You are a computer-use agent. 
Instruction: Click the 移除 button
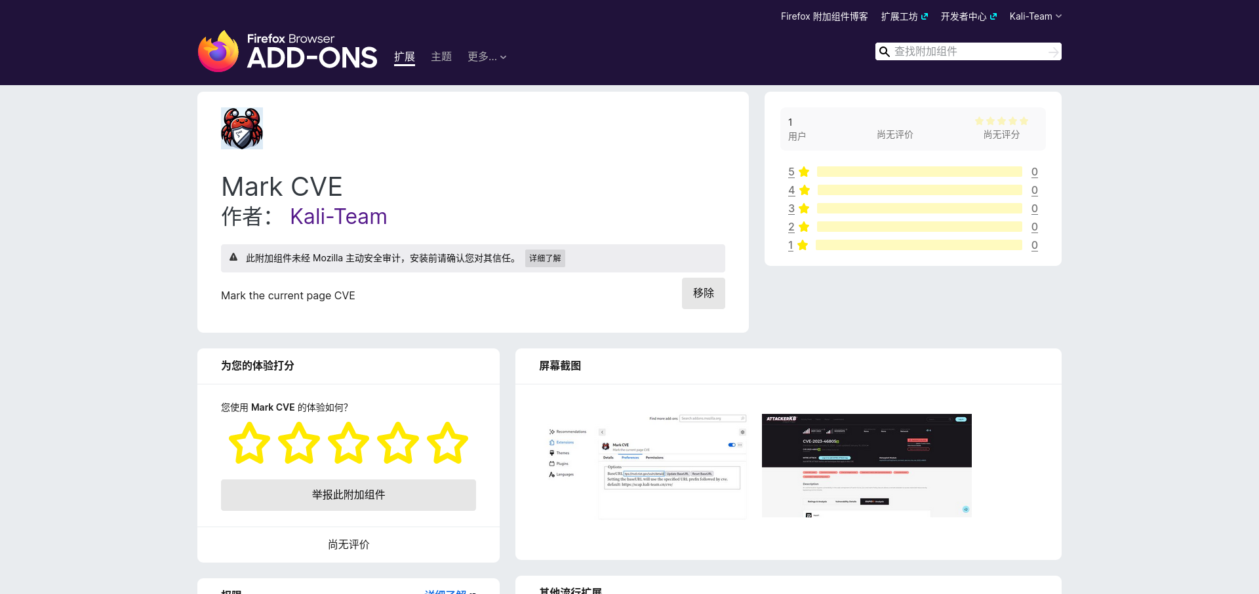[704, 293]
